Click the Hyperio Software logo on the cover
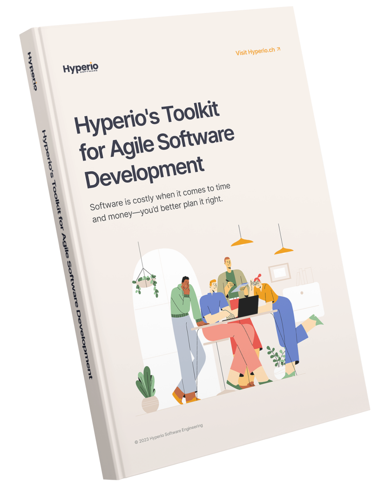Viewport: 379px width, 496px height. pyautogui.click(x=81, y=68)
